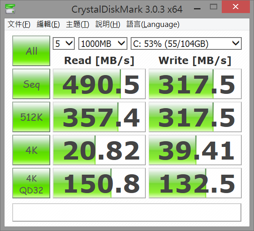Select the 512K read result 357.4

(99, 117)
